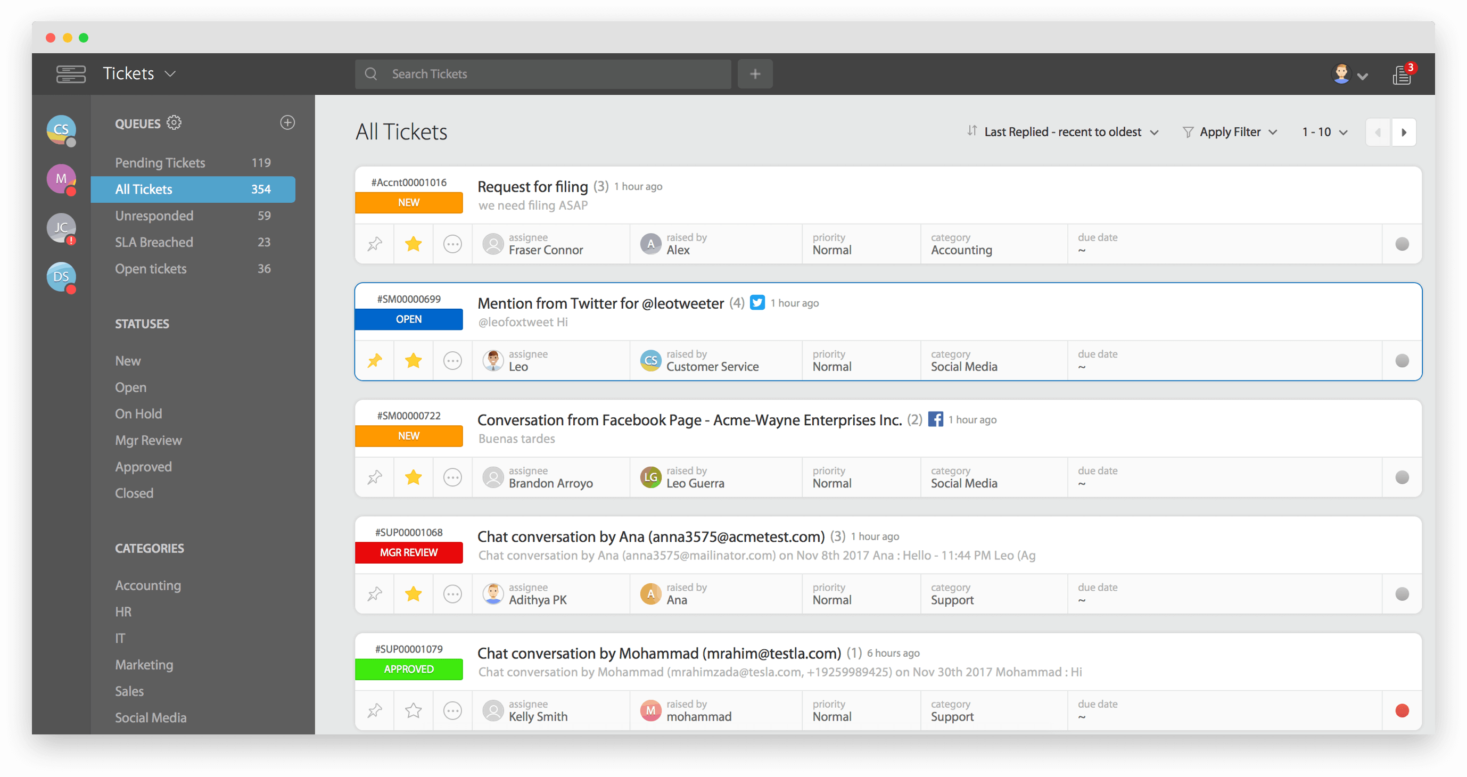Viewport: 1467px width, 777px height.
Task: Expand the Last Replied sort dropdown
Action: (x=1062, y=132)
